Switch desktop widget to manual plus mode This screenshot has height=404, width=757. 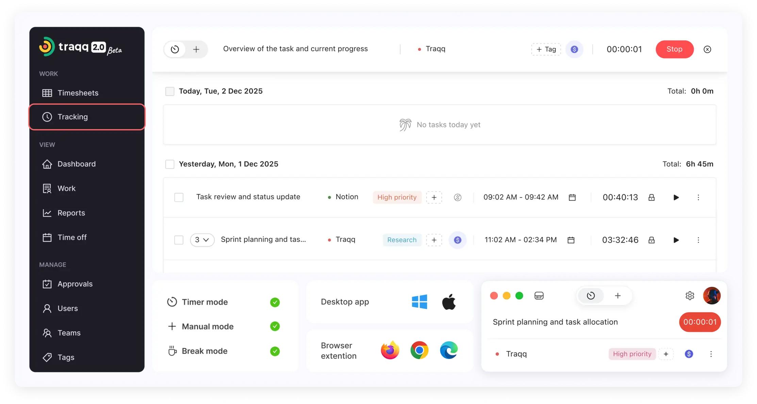pyautogui.click(x=618, y=296)
